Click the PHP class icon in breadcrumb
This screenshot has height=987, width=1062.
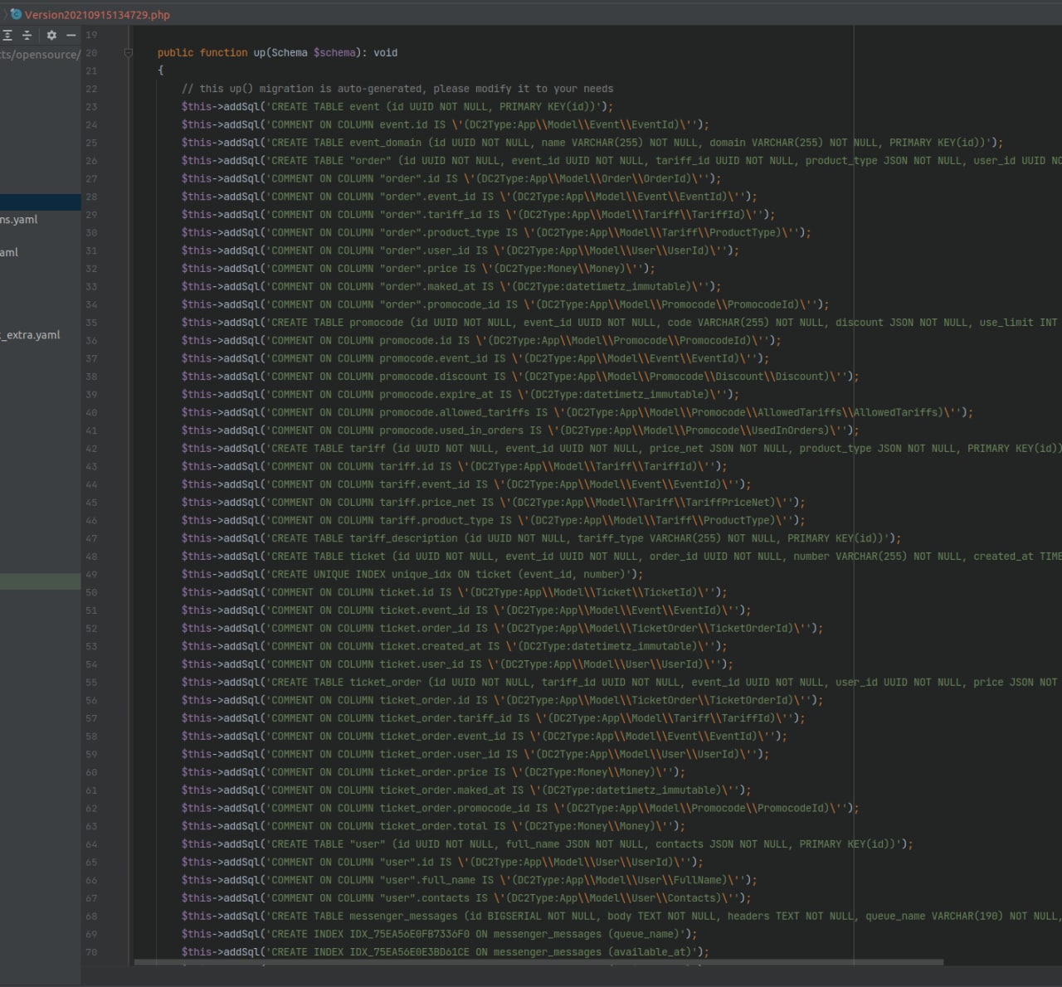(x=16, y=14)
